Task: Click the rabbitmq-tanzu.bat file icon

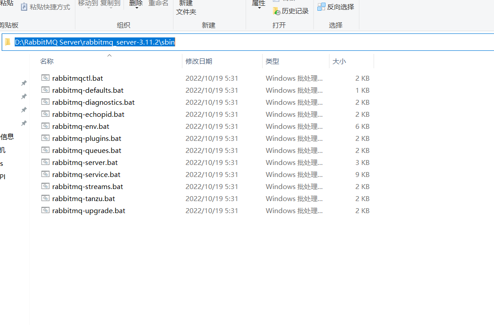Action: (45, 198)
